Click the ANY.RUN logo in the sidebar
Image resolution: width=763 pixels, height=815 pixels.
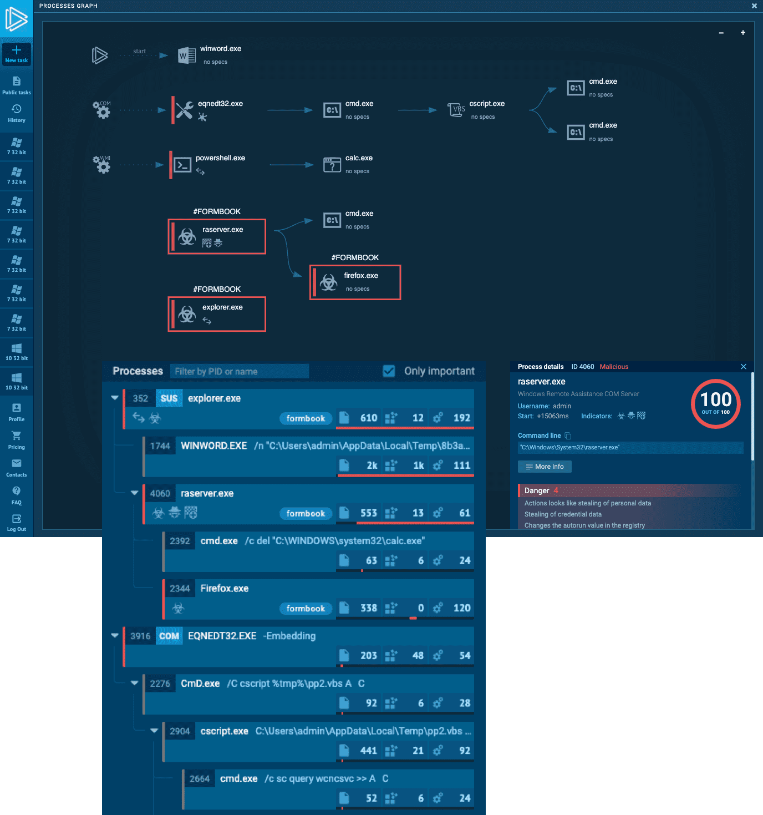tap(16, 18)
